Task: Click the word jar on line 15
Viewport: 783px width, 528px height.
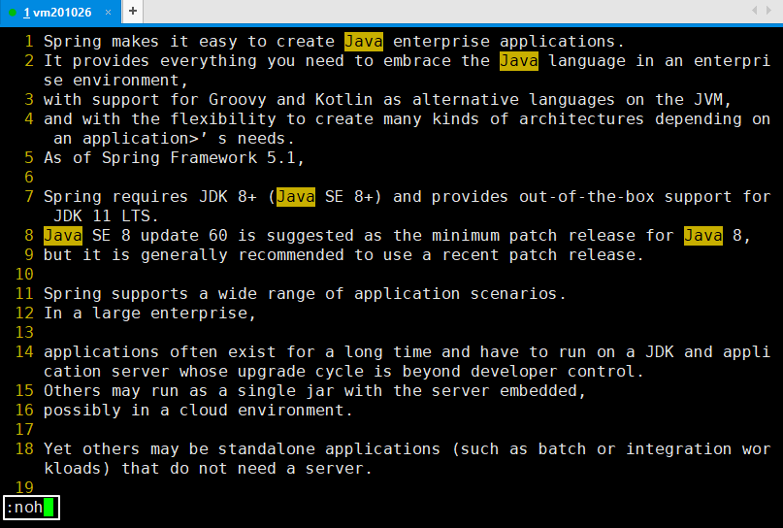Action: pos(320,390)
